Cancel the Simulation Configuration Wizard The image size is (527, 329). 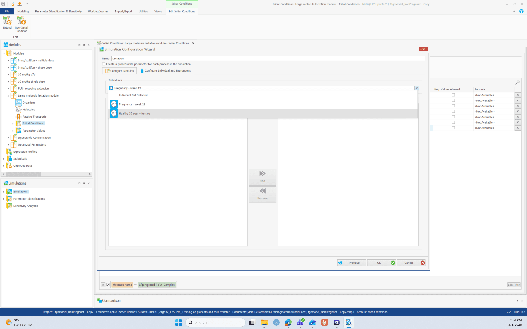[x=411, y=263]
